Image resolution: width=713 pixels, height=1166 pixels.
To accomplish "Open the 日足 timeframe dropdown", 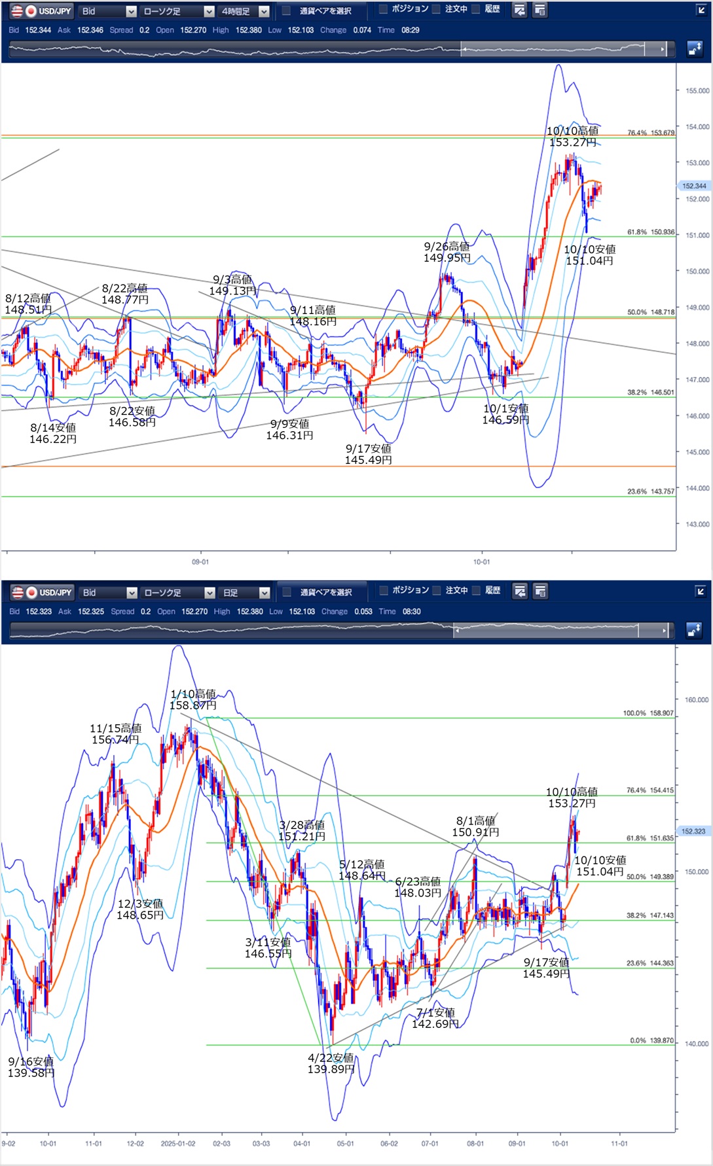I will [x=245, y=592].
